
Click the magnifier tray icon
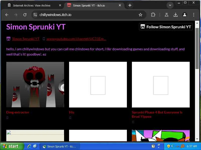(182, 146)
